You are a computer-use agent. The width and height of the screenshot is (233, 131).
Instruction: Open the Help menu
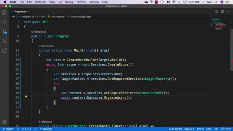click(105, 2)
